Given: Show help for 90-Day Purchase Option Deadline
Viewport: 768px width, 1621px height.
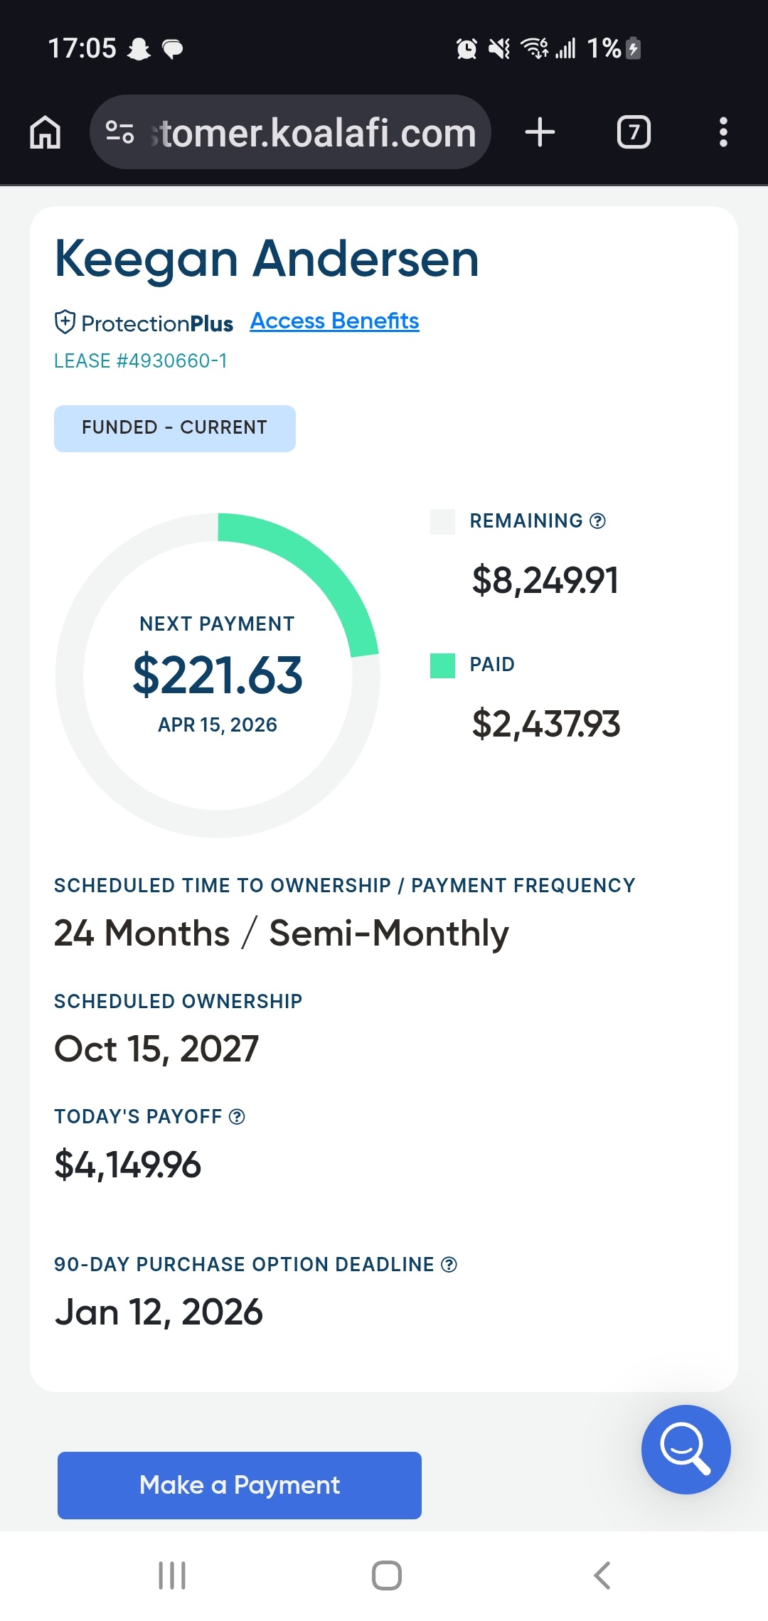Looking at the screenshot, I should point(449,1265).
